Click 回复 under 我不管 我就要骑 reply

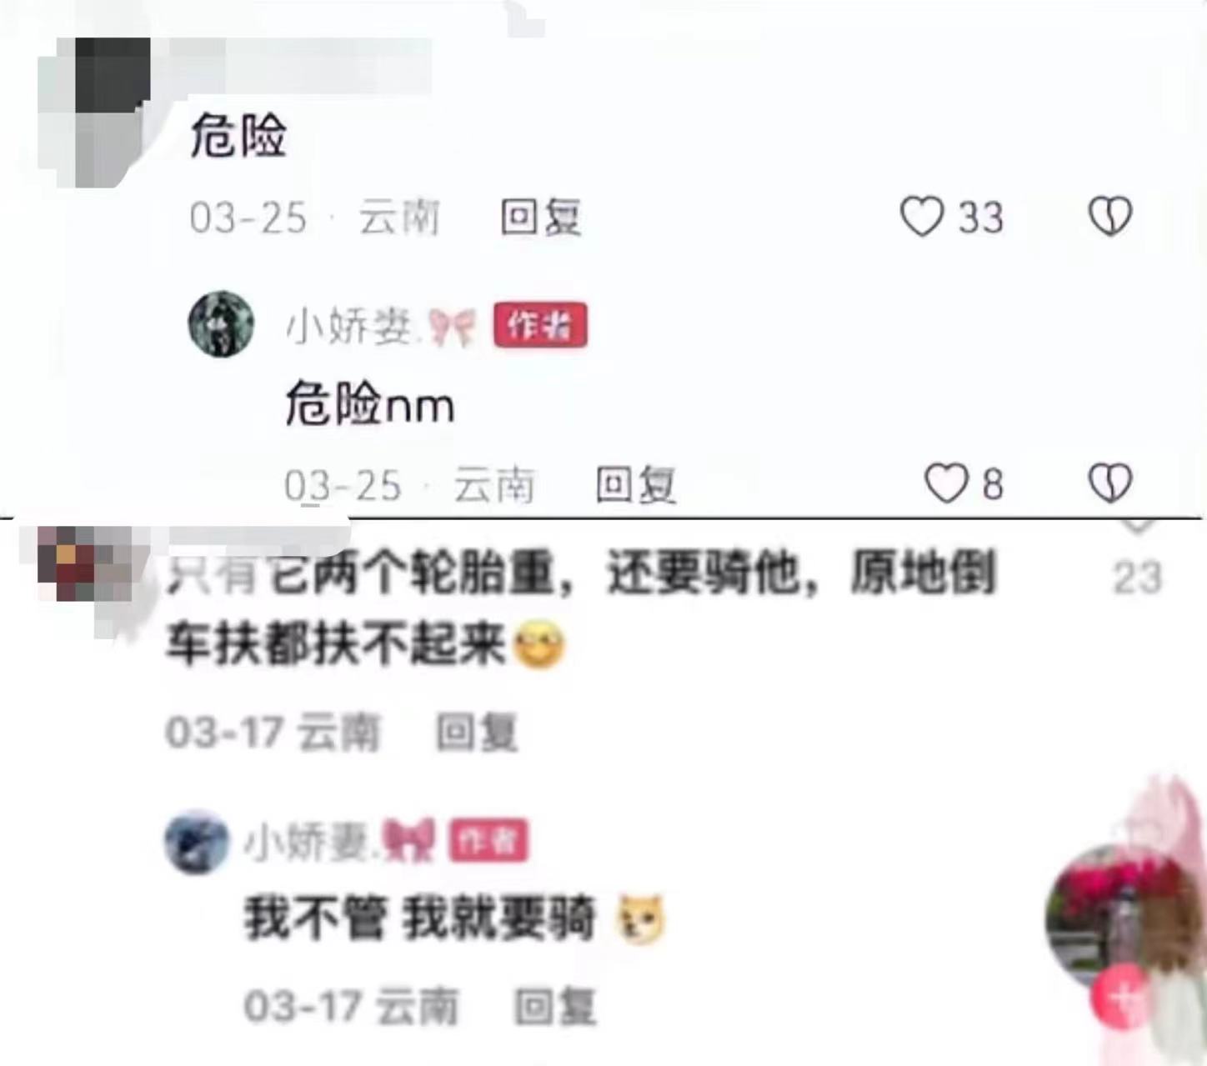pyautogui.click(x=554, y=1005)
